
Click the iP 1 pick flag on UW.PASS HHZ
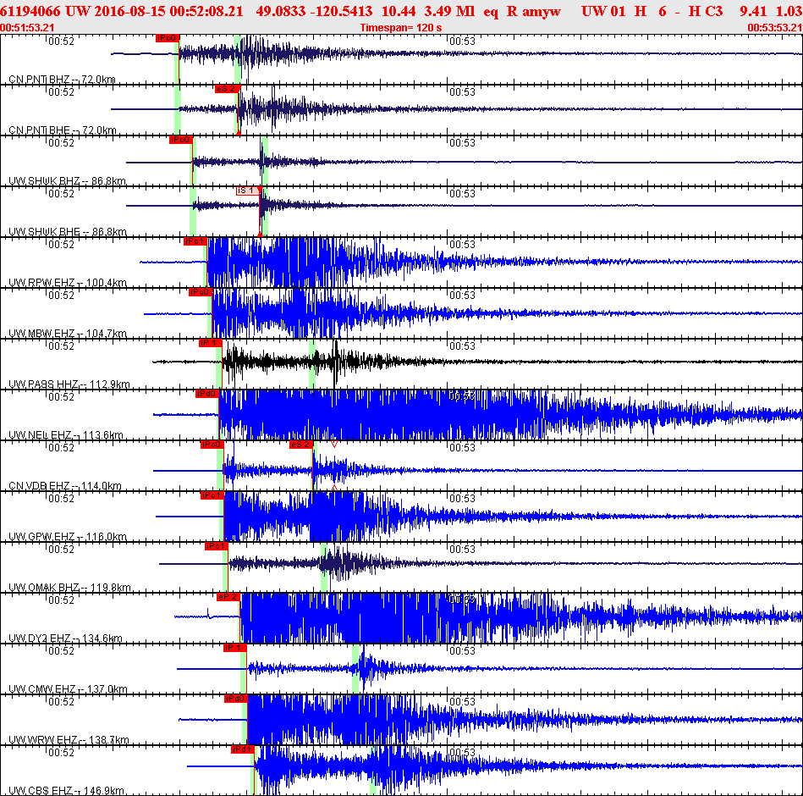tap(211, 343)
